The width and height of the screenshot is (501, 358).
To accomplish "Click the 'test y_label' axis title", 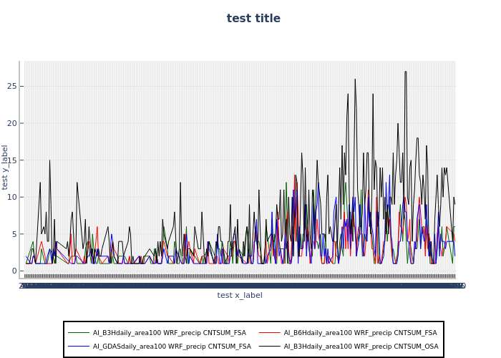I will 6,167.
